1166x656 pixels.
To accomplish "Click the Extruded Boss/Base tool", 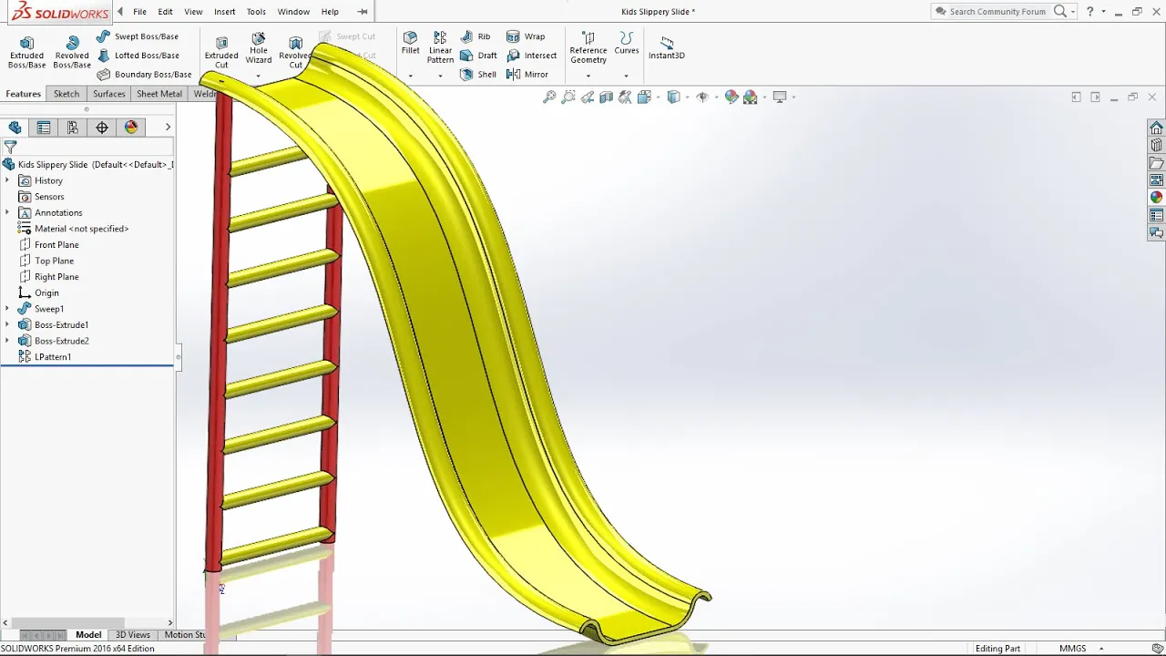I will 26,53.
